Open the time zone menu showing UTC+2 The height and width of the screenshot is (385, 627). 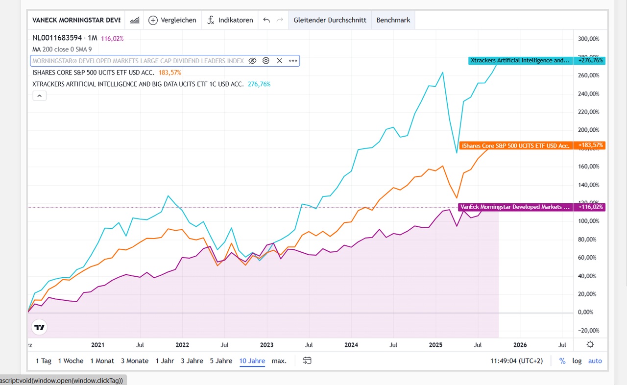point(516,361)
